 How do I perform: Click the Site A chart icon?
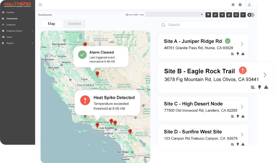click(x=233, y=54)
